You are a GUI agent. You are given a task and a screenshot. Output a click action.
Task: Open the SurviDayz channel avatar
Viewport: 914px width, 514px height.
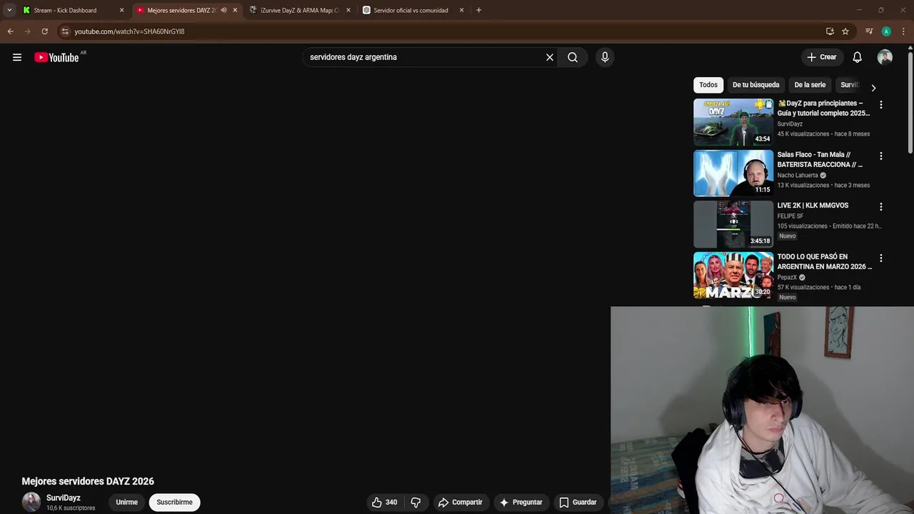[x=31, y=502]
